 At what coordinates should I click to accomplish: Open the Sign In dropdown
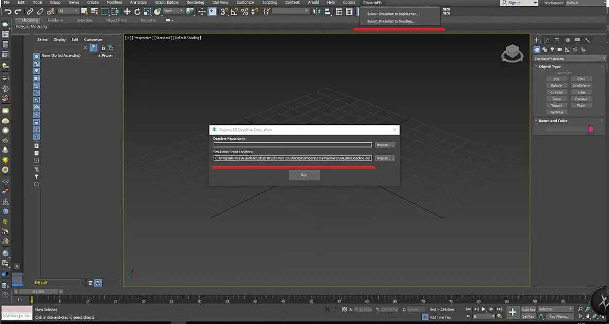[519, 3]
